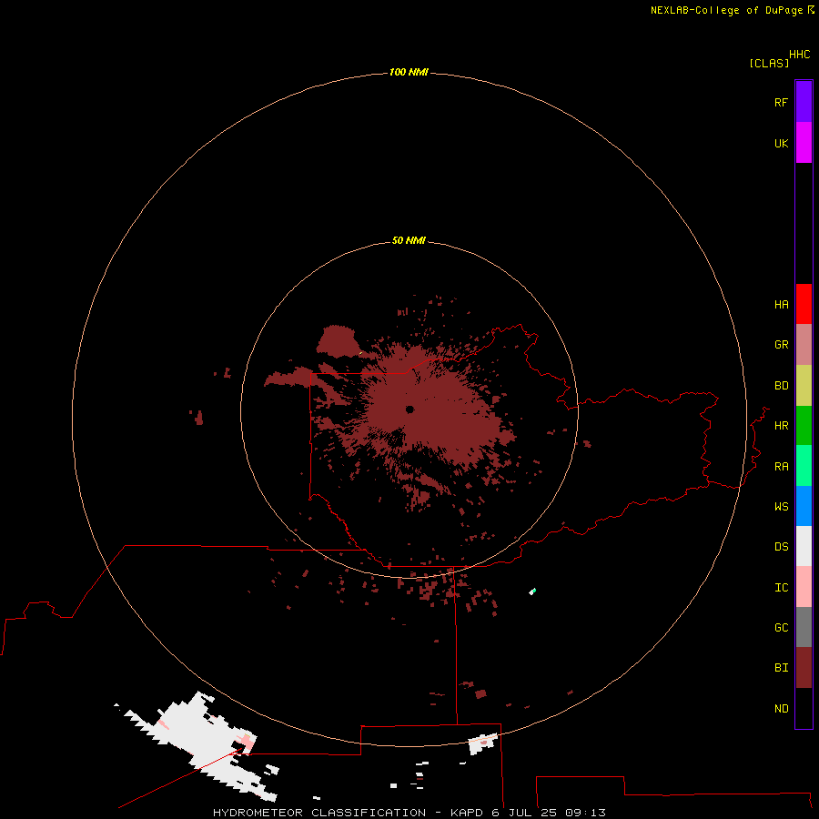Click the radar site center dot

409,409
